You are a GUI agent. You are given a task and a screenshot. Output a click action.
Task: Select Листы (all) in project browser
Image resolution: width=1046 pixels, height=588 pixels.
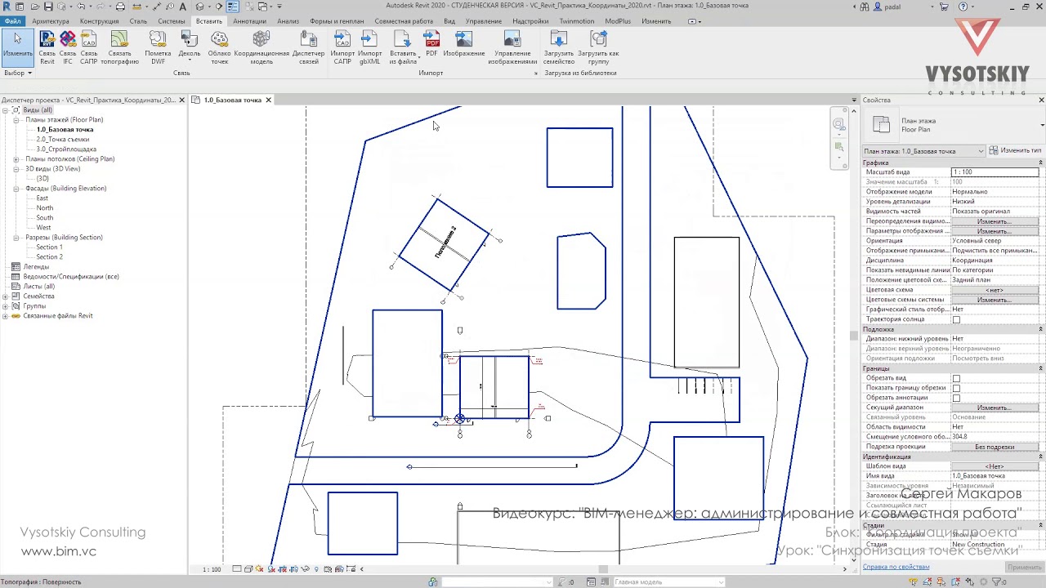pyautogui.click(x=38, y=287)
